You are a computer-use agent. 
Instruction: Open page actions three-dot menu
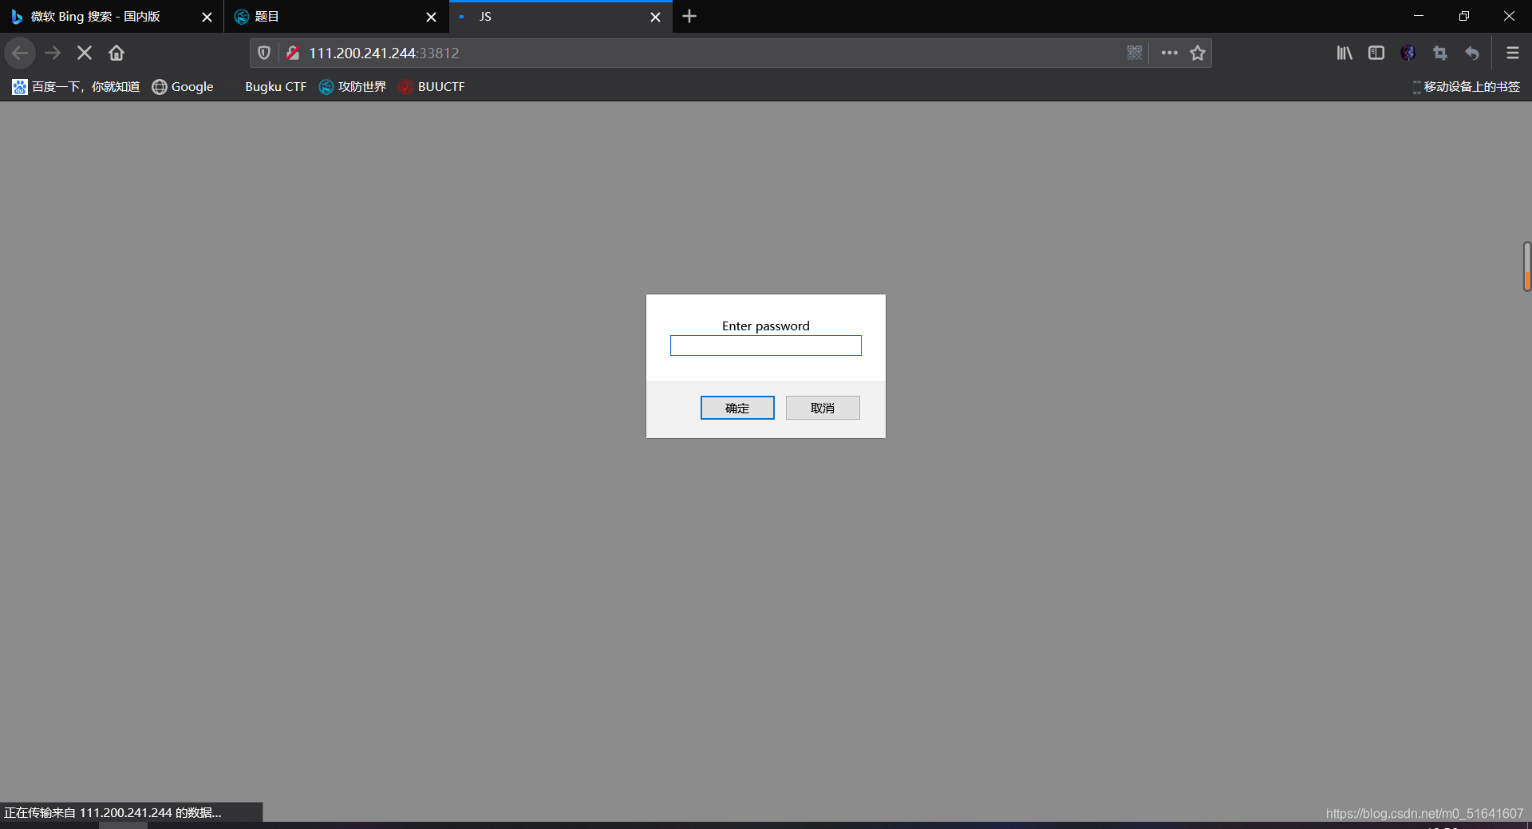click(x=1170, y=53)
